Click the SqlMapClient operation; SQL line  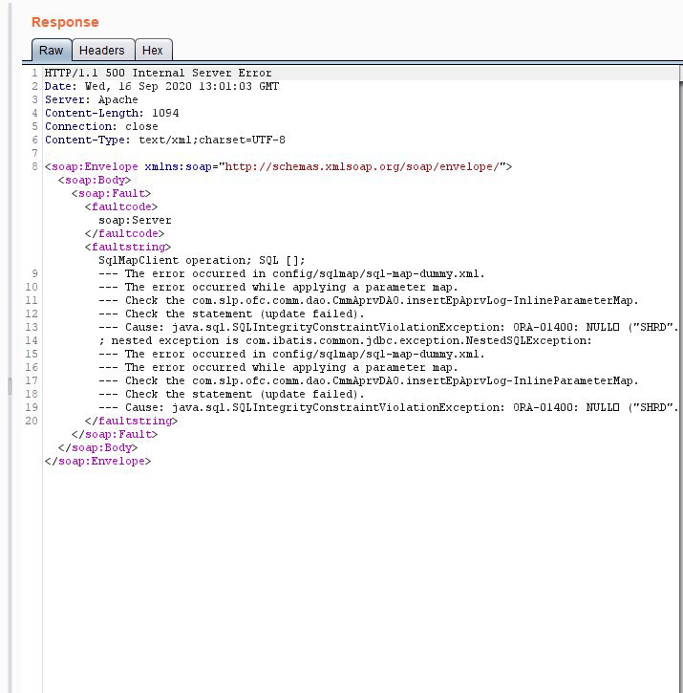(202, 260)
